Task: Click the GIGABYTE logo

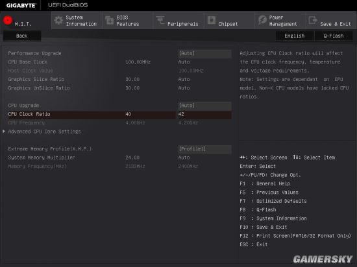Action: pyautogui.click(x=21, y=5)
